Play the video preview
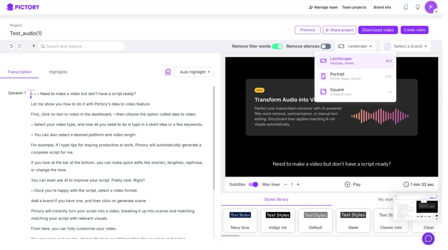 click(353, 184)
